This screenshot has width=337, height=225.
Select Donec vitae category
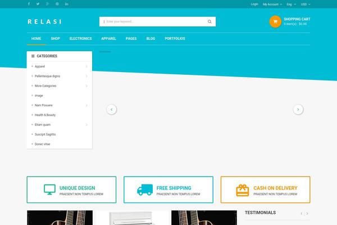tap(42, 144)
